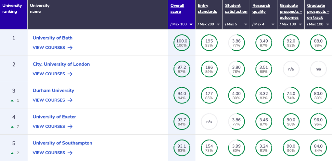Screen dimensions: 332x161
Task: Click Exeter's on track 96.0 circle
Action: [x=318, y=122]
